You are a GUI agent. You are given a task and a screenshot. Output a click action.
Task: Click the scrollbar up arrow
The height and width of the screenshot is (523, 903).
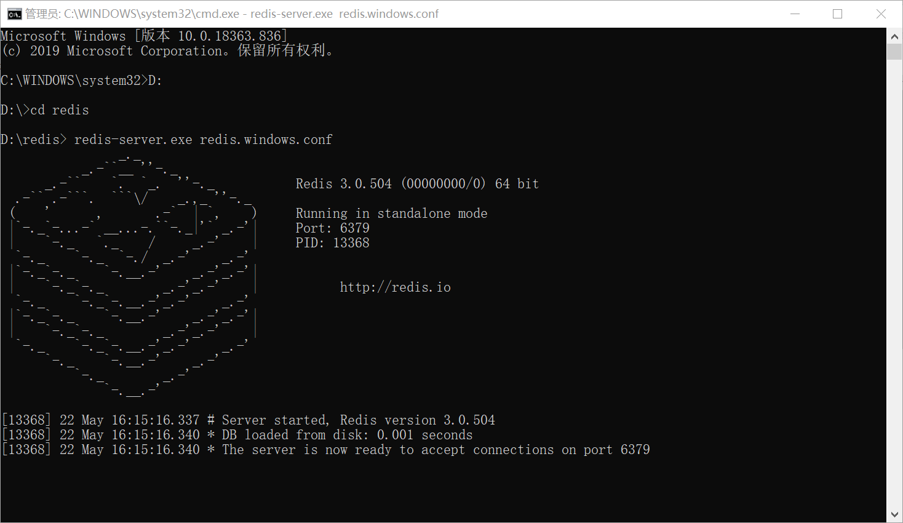(x=894, y=36)
